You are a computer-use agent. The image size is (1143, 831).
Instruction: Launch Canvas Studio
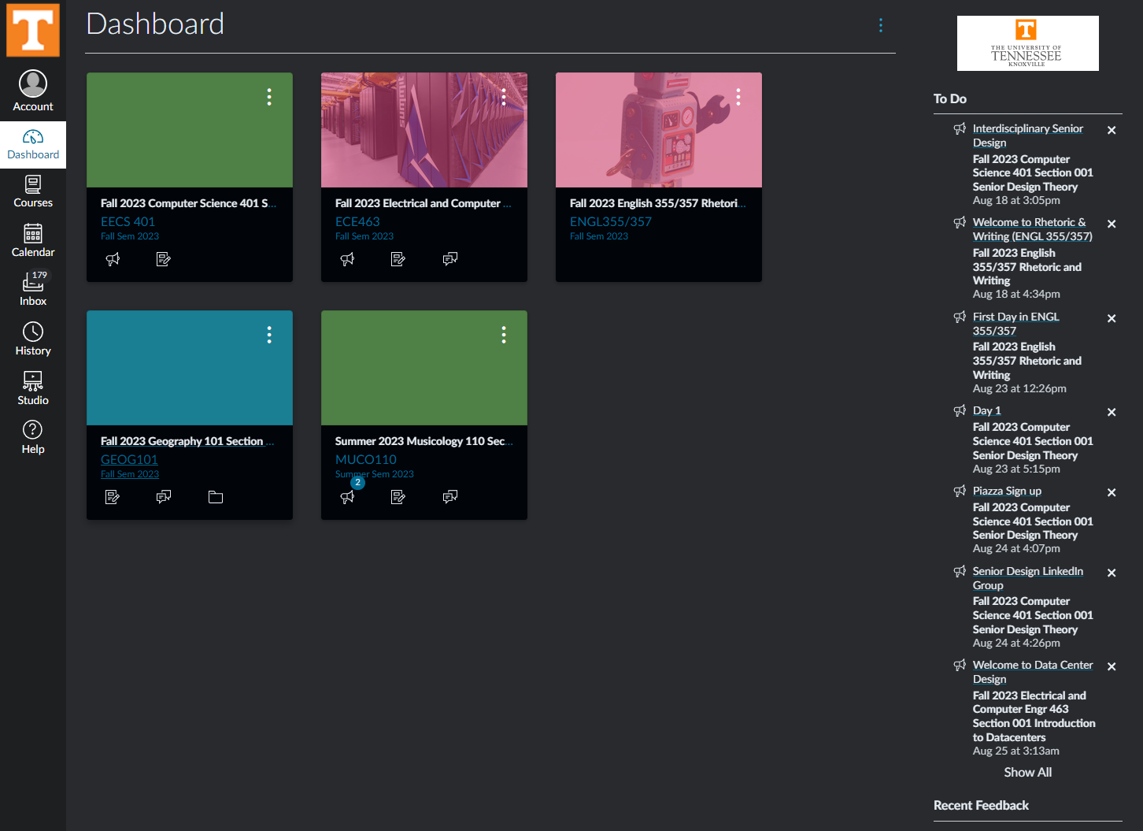(32, 387)
